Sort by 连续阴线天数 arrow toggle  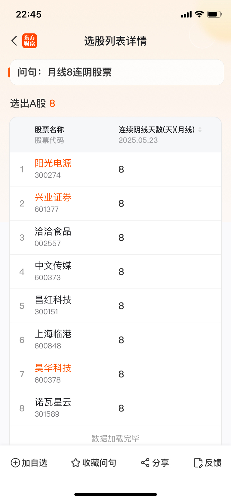[200, 130]
